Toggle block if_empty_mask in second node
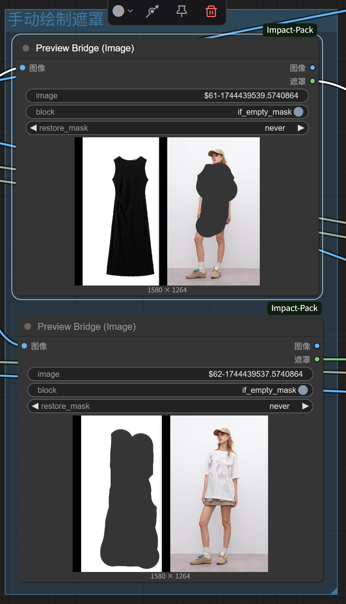Viewport: 346px width, 604px height. [302, 390]
